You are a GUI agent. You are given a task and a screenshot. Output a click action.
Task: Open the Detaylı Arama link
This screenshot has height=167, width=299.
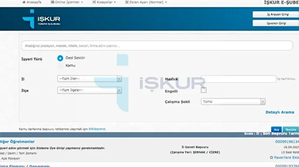(x=280, y=112)
